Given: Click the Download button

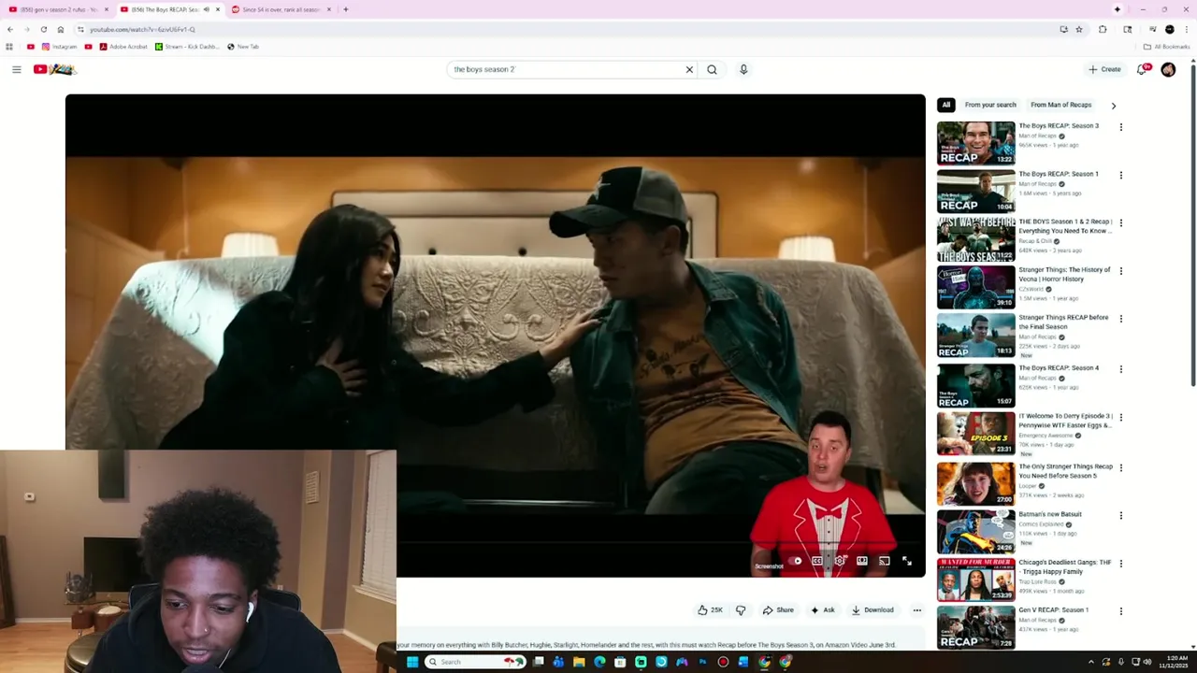Looking at the screenshot, I should click(x=873, y=610).
